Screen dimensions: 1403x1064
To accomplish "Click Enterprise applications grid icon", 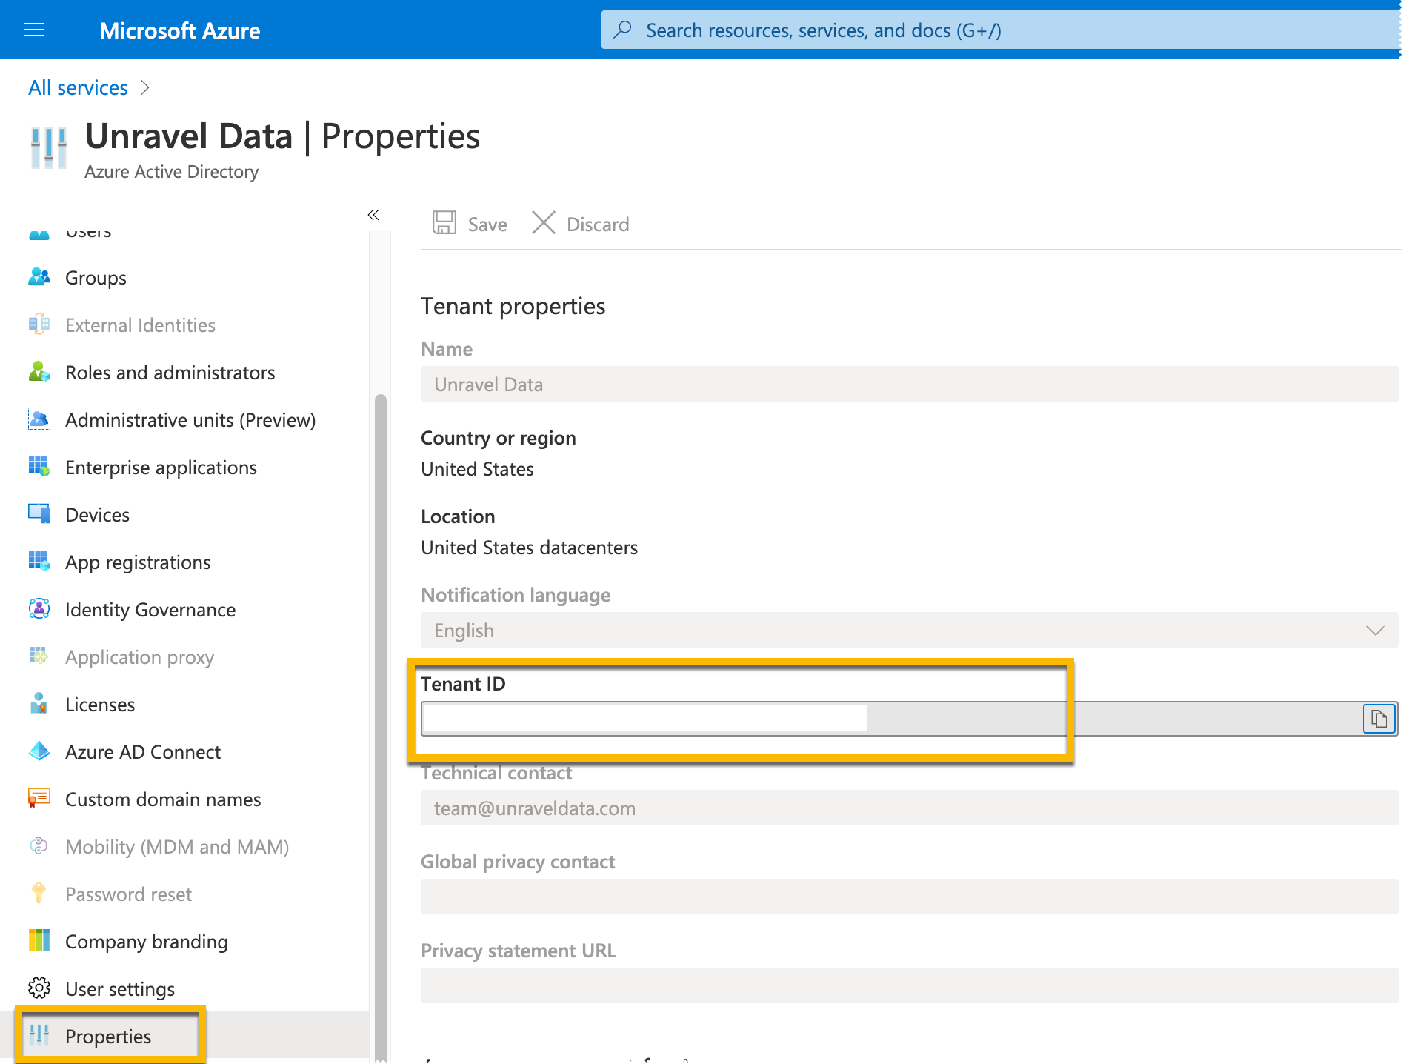I will click(x=39, y=467).
